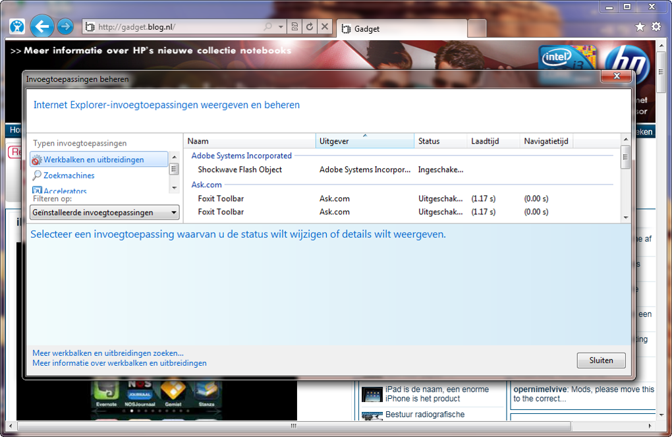Open the Geïnstalleerde invoegtoepassingen filter dropdown
This screenshot has height=437, width=672.
[105, 212]
